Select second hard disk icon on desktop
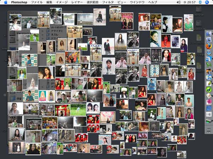Screen dimensions: 213x159 (x=199, y=23)
